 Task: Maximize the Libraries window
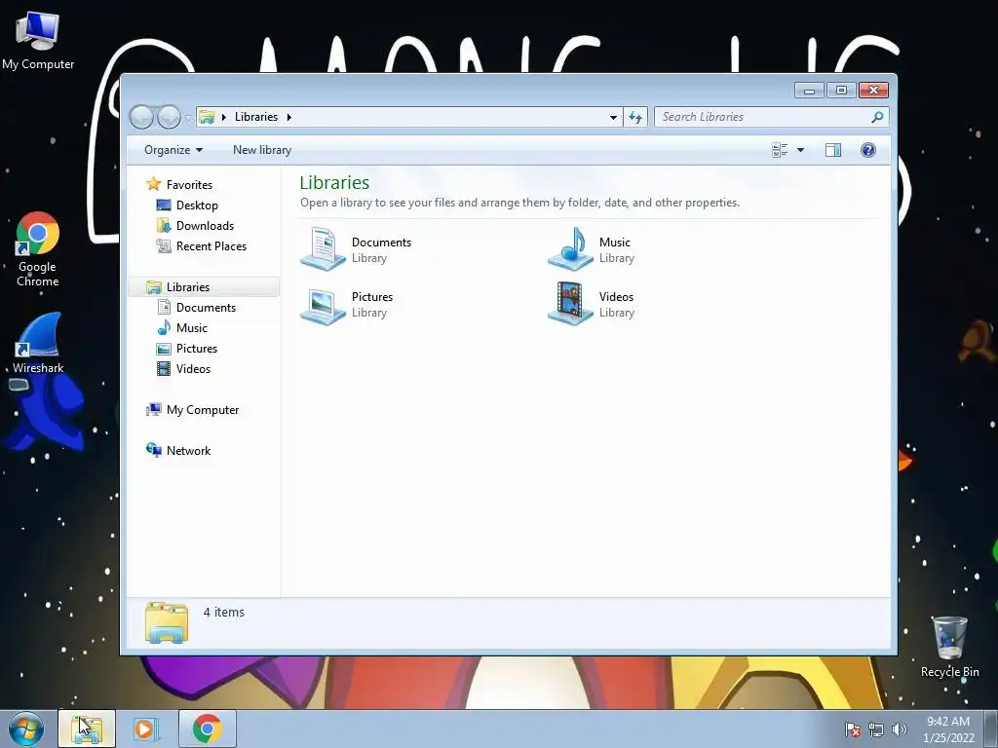841,91
